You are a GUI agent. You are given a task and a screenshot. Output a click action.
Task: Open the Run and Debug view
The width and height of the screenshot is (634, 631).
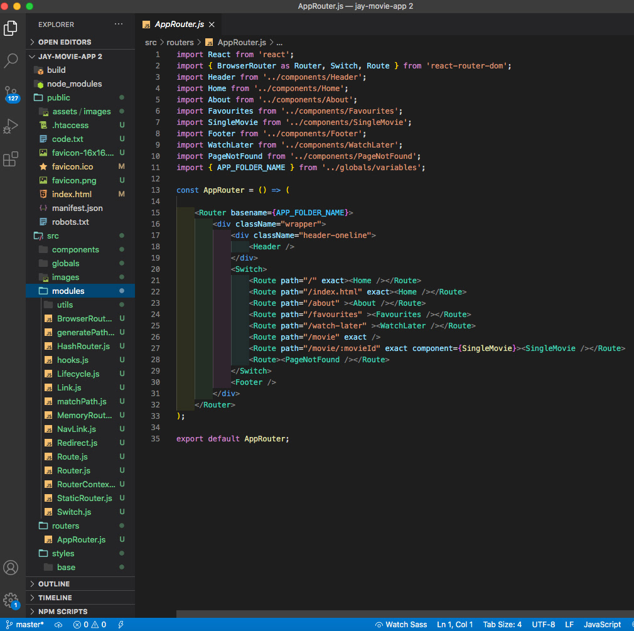point(11,126)
